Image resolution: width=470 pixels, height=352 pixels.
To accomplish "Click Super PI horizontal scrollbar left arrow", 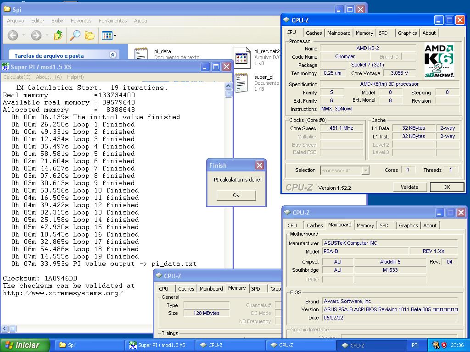I will (5, 329).
